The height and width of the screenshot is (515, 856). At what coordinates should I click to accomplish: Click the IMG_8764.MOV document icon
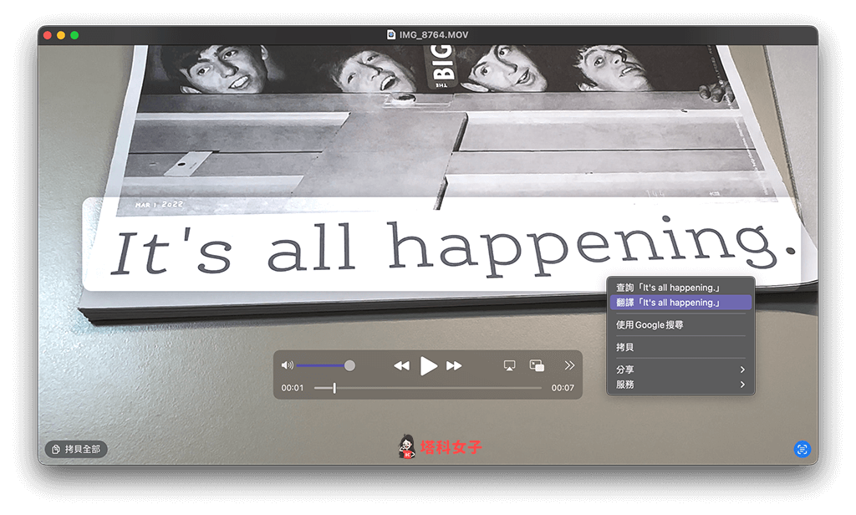(x=391, y=34)
